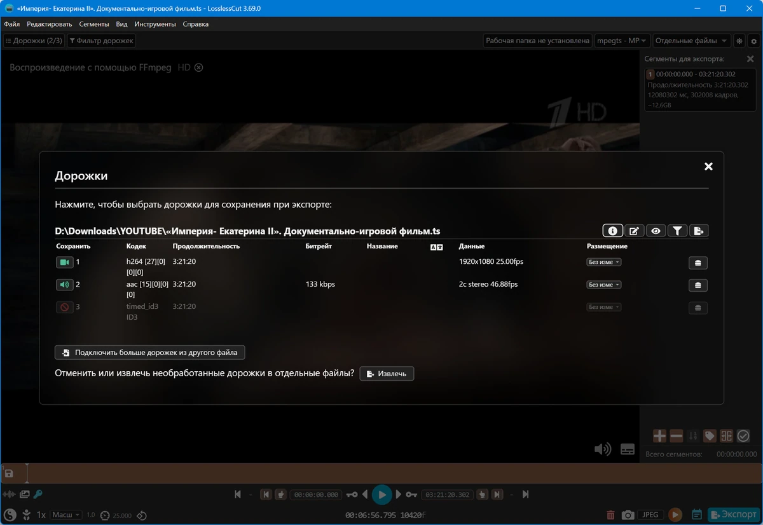Change segment order with numbered arrow icon
The image size is (763, 525).
point(693,436)
